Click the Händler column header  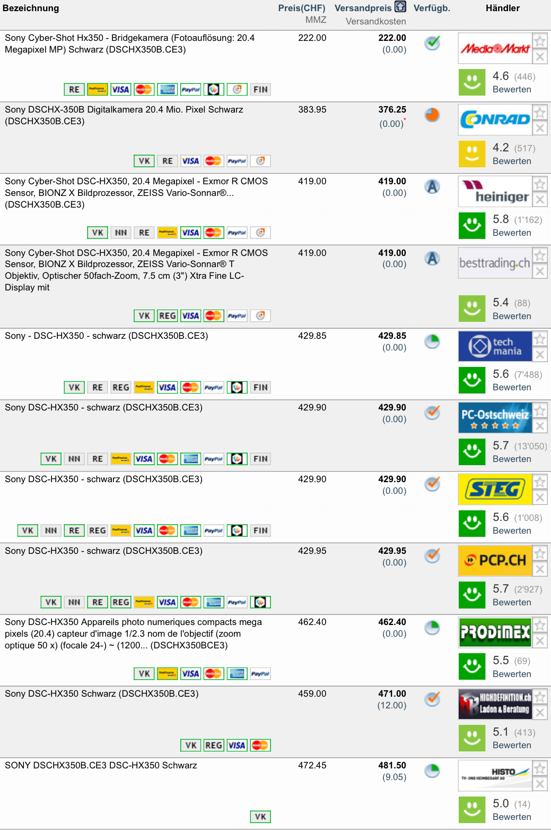click(x=502, y=8)
